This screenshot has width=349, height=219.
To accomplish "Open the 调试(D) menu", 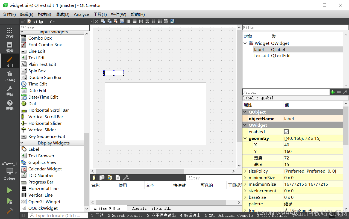I will [x=62, y=14].
